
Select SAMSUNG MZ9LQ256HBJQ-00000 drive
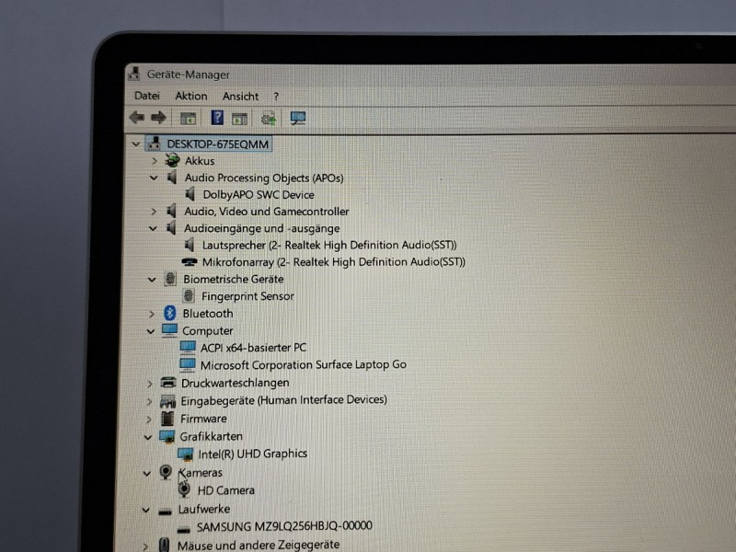[x=284, y=526]
